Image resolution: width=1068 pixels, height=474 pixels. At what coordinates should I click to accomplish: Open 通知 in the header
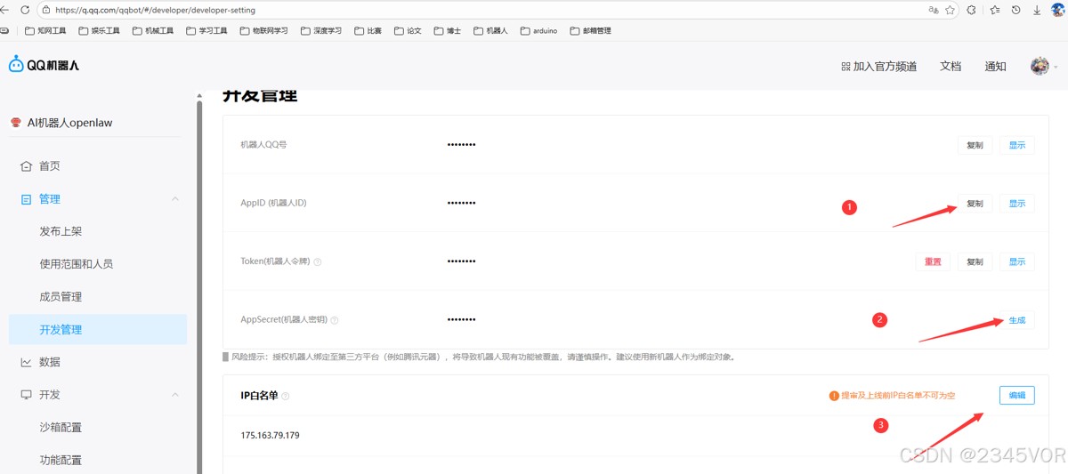coord(995,67)
